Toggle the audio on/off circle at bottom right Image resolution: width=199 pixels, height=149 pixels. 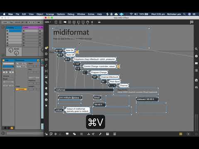coord(188,134)
